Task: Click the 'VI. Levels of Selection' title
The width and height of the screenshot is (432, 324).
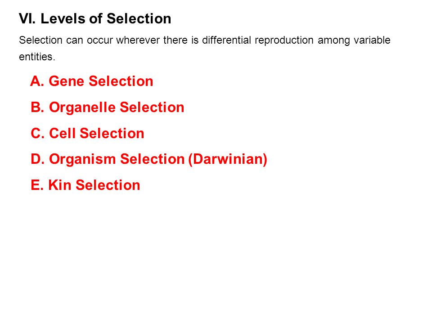Action: [95, 19]
